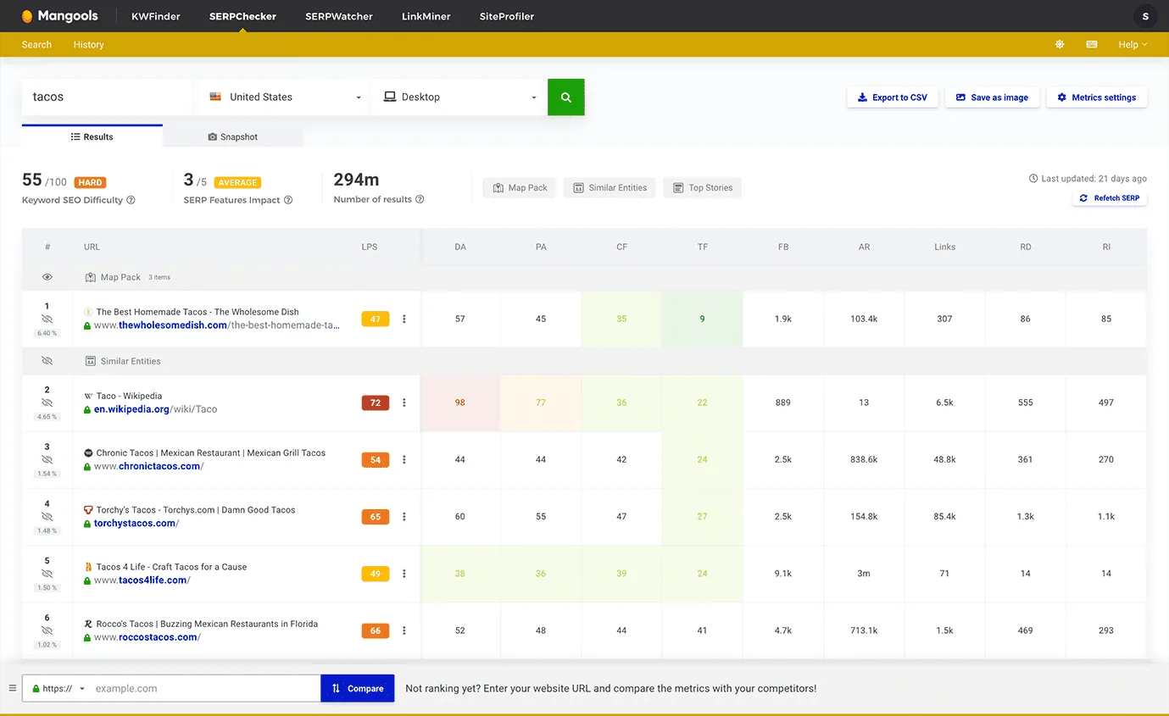Open the https:// protocol dropdown
The height and width of the screenshot is (716, 1169).
coord(58,689)
